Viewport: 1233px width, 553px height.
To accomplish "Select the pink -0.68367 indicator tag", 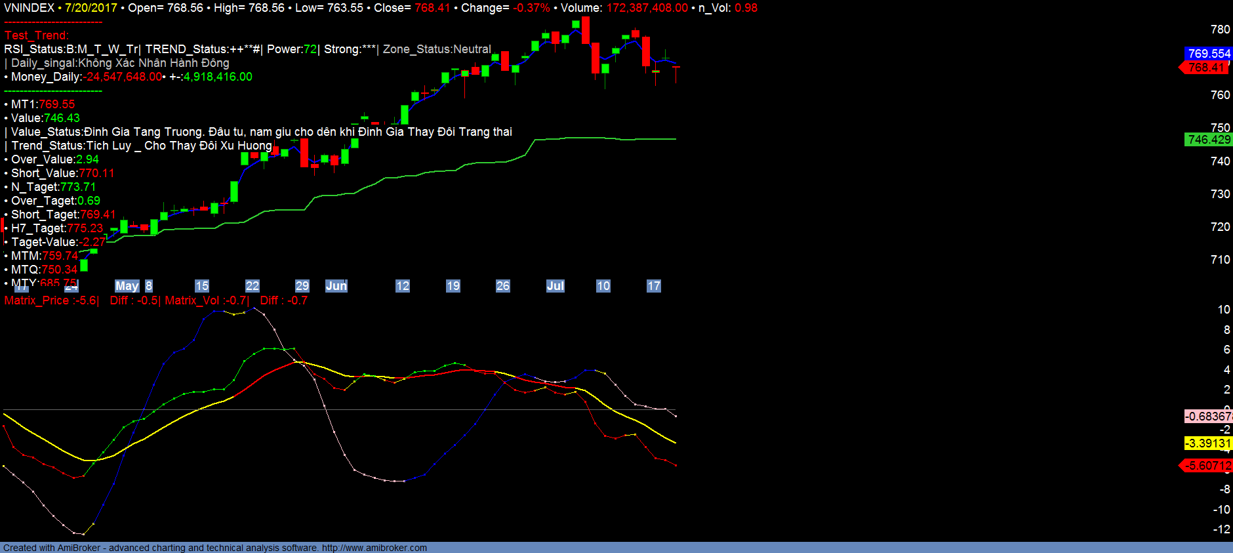I will [1208, 417].
